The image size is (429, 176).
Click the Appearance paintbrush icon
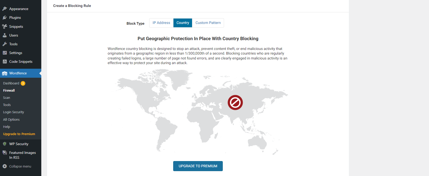click(5, 9)
